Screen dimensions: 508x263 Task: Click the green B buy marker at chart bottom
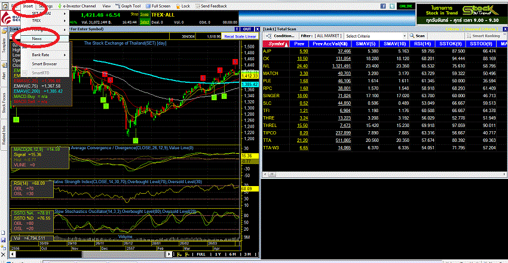tap(136, 141)
